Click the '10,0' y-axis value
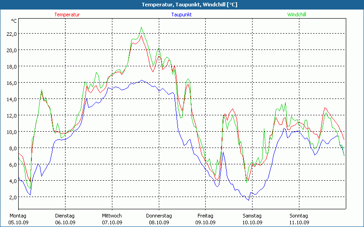This screenshot has width=364, height=227. click(x=12, y=132)
